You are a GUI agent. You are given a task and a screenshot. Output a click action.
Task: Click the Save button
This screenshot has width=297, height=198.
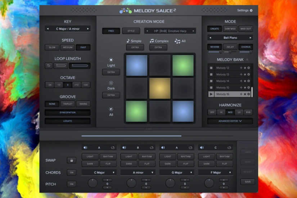pyautogui.click(x=248, y=182)
